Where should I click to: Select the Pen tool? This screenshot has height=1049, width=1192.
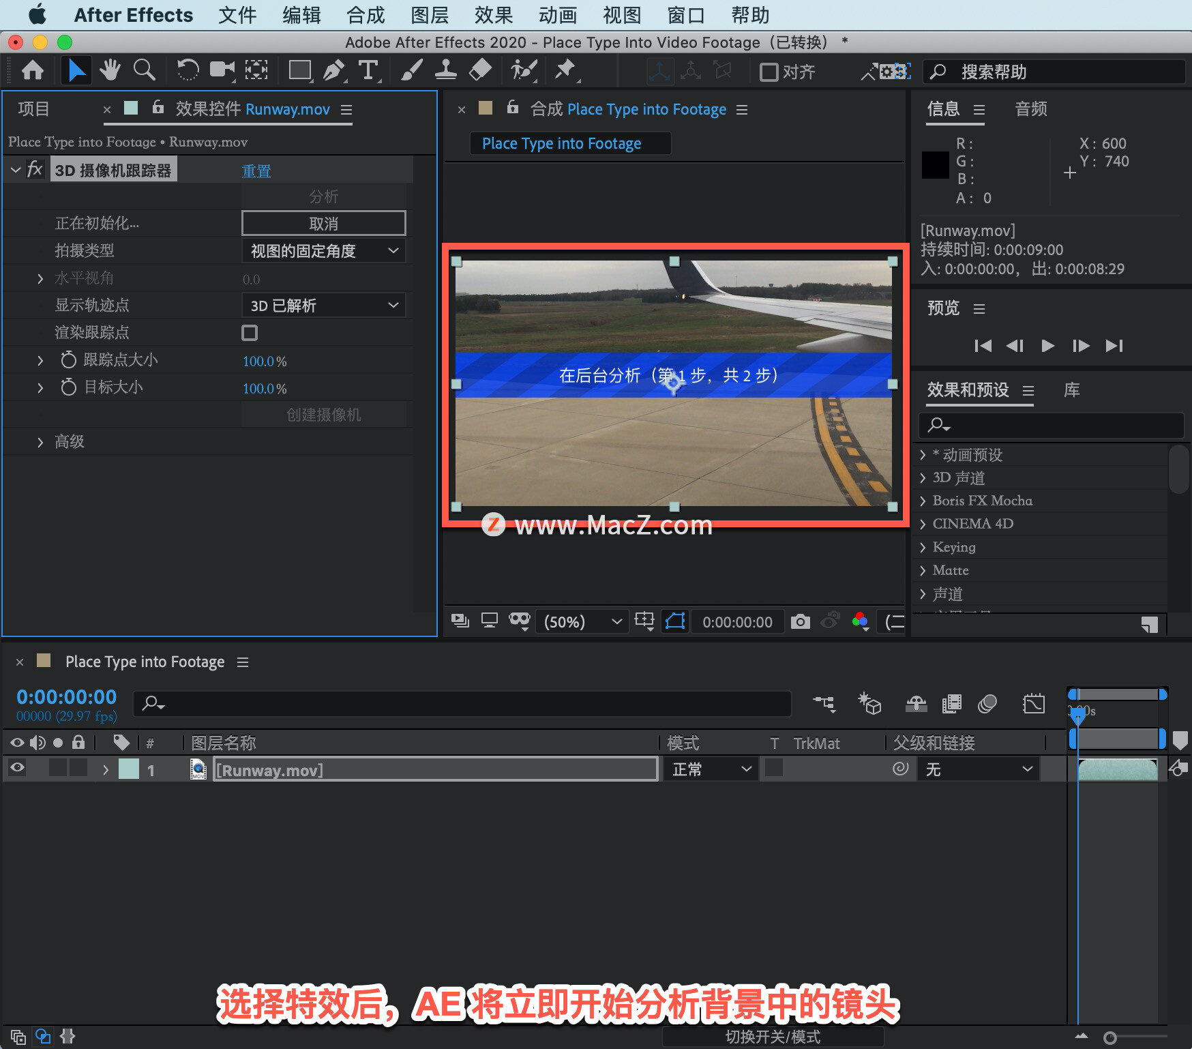(333, 70)
